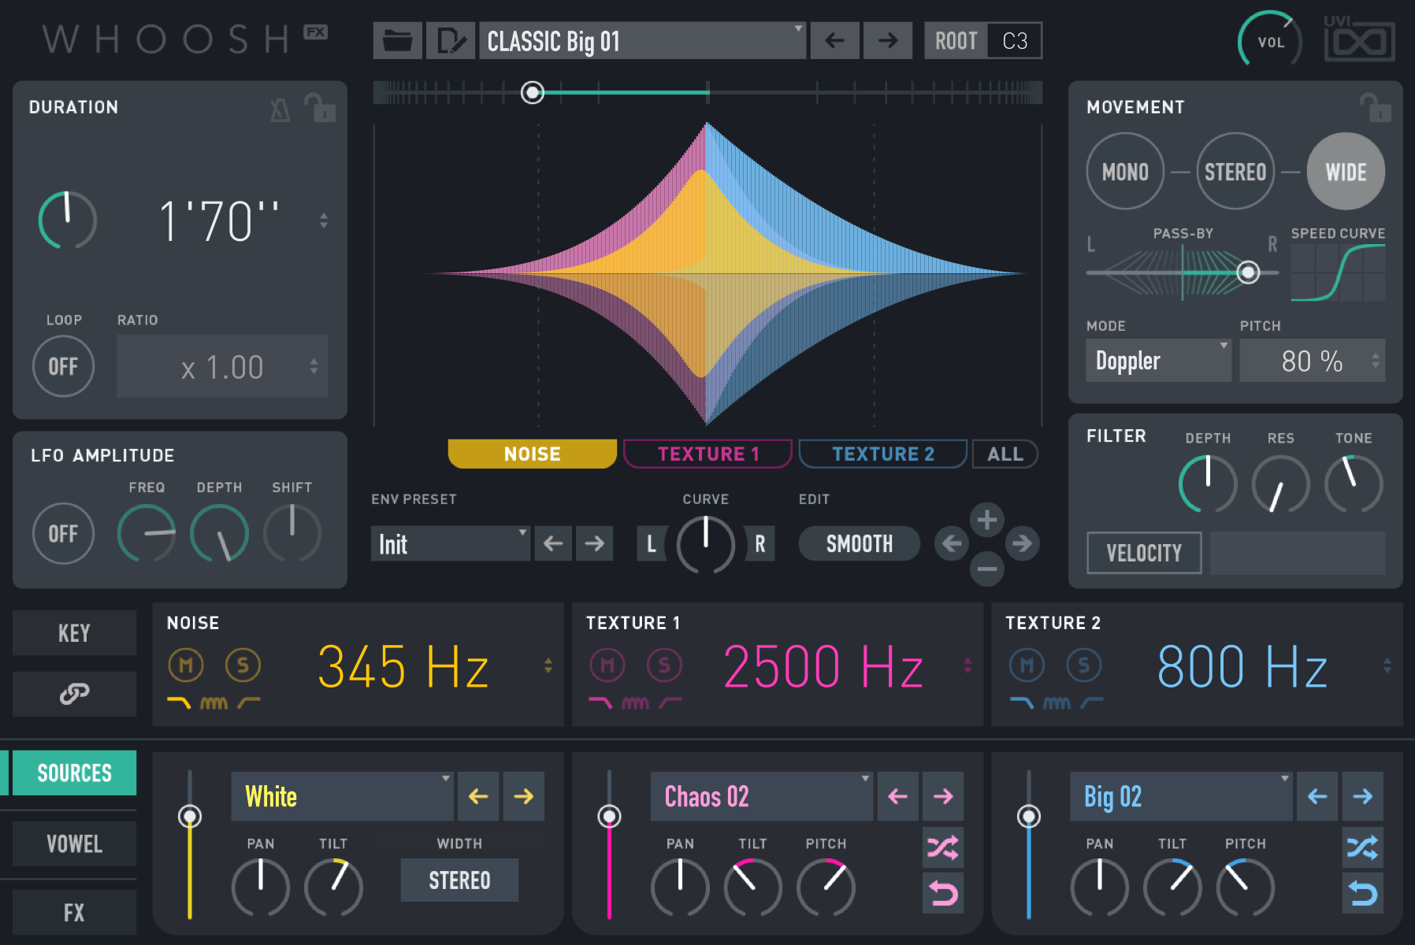Switch to the VOWEL tab

(74, 843)
